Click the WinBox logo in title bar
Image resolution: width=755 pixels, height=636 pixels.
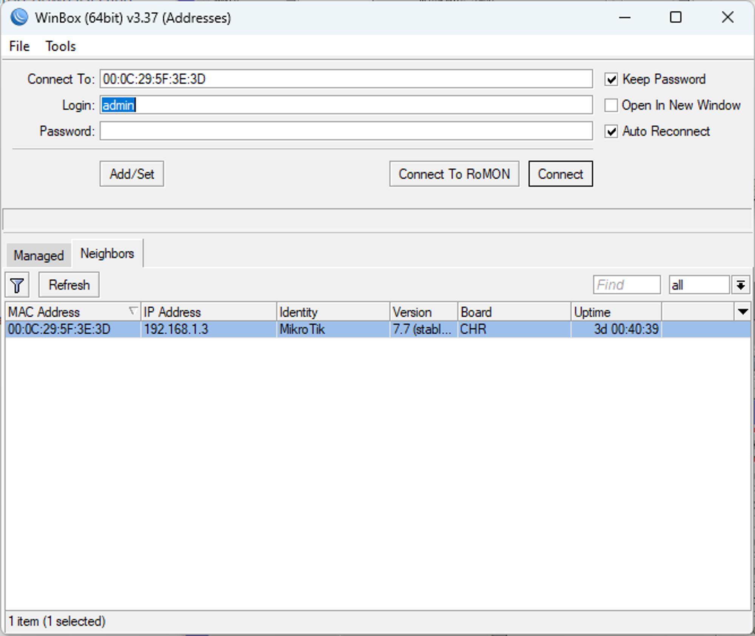tap(19, 17)
